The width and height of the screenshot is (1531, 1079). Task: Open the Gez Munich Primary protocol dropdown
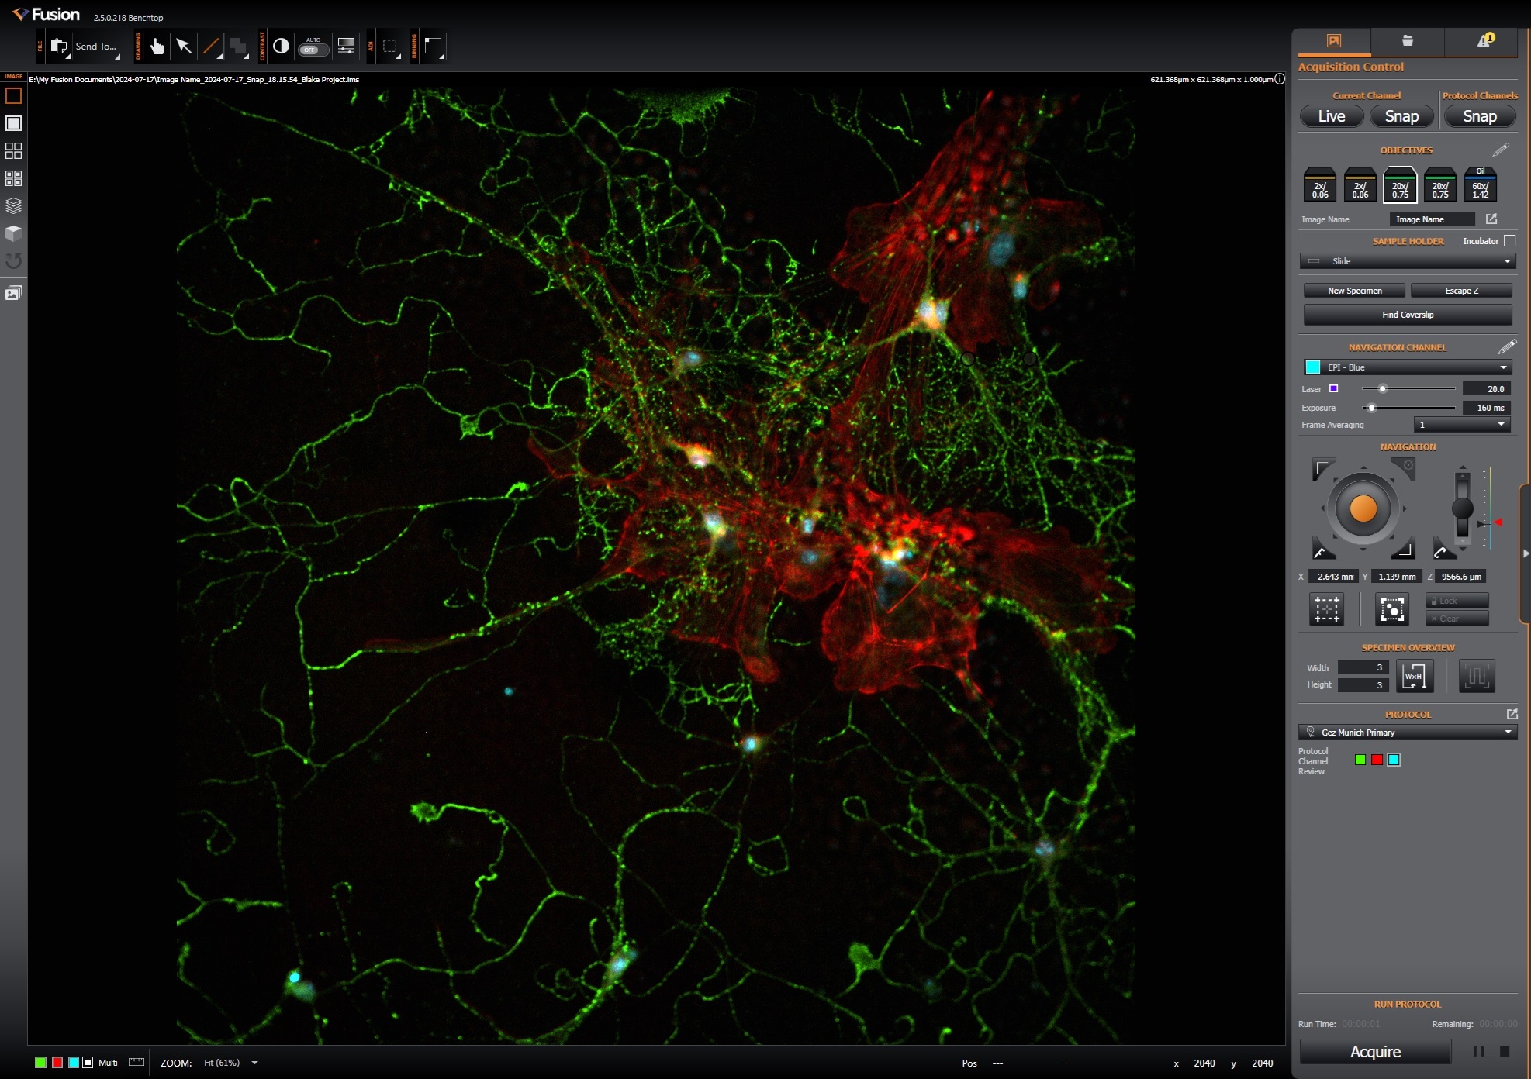coord(1407,733)
